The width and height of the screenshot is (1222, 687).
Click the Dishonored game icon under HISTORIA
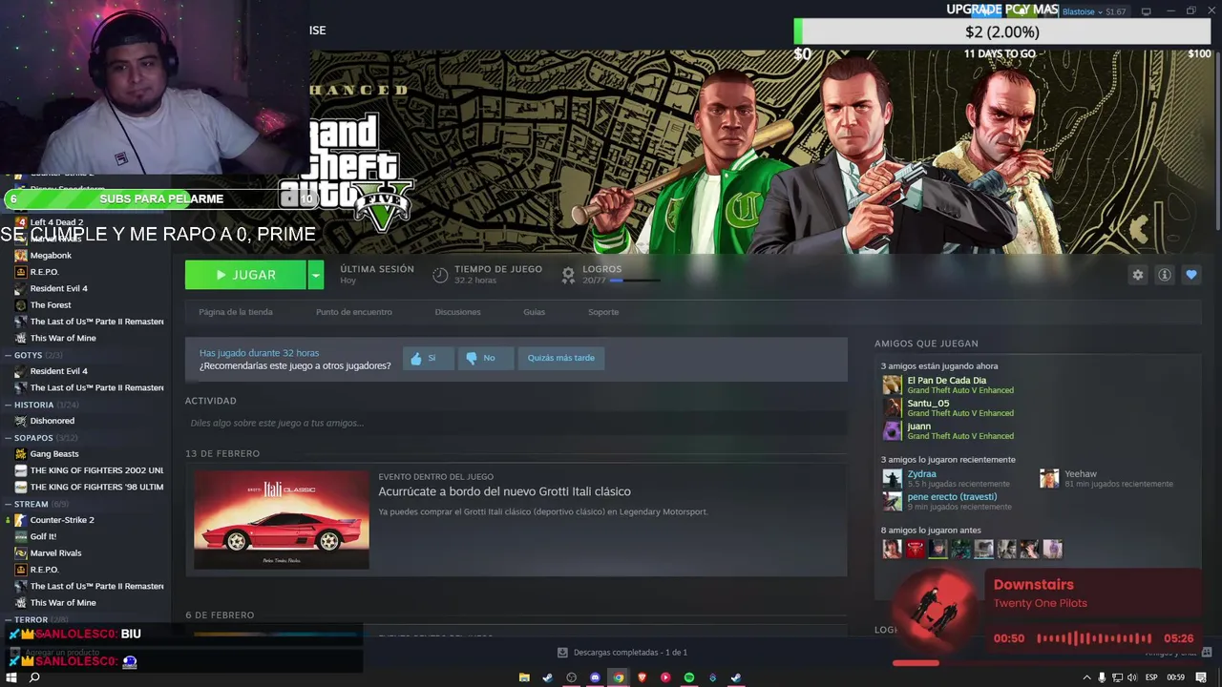tap(21, 421)
